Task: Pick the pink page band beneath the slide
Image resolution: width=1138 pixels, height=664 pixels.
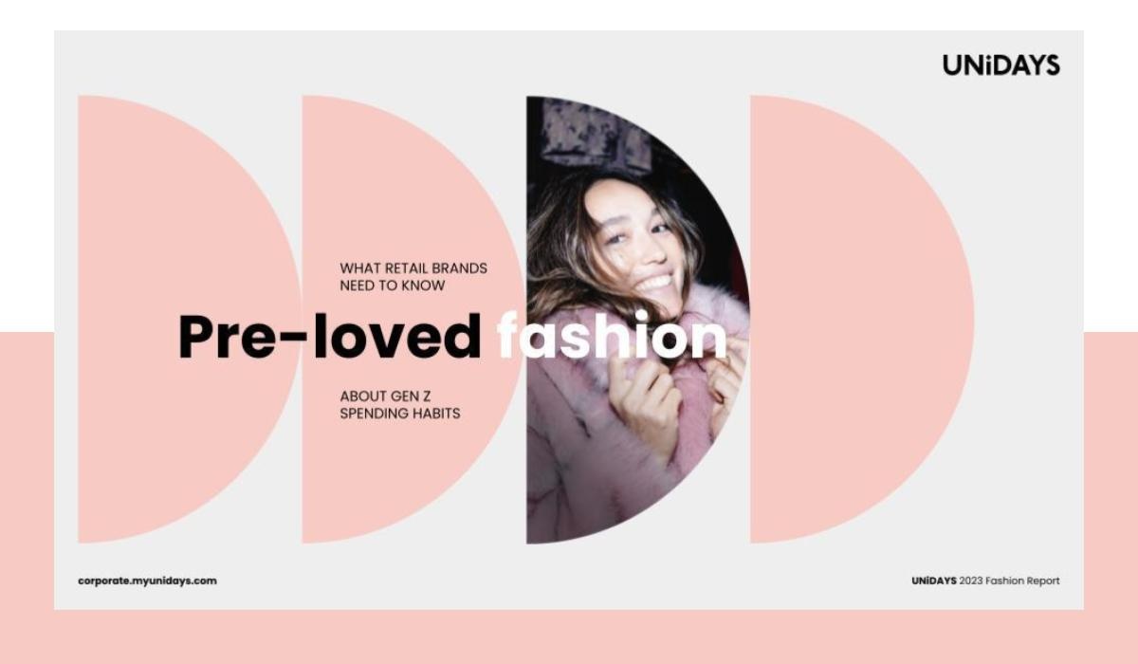Action: 569,636
